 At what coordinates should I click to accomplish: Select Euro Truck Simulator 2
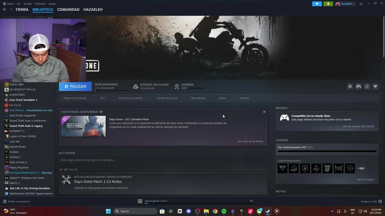23,100
